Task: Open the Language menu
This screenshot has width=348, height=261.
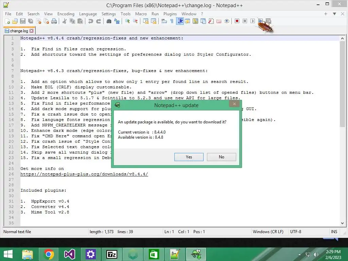Action: [x=88, y=14]
